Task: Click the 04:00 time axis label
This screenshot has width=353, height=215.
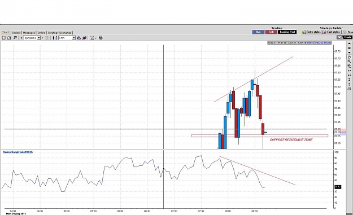Action: click(13, 211)
